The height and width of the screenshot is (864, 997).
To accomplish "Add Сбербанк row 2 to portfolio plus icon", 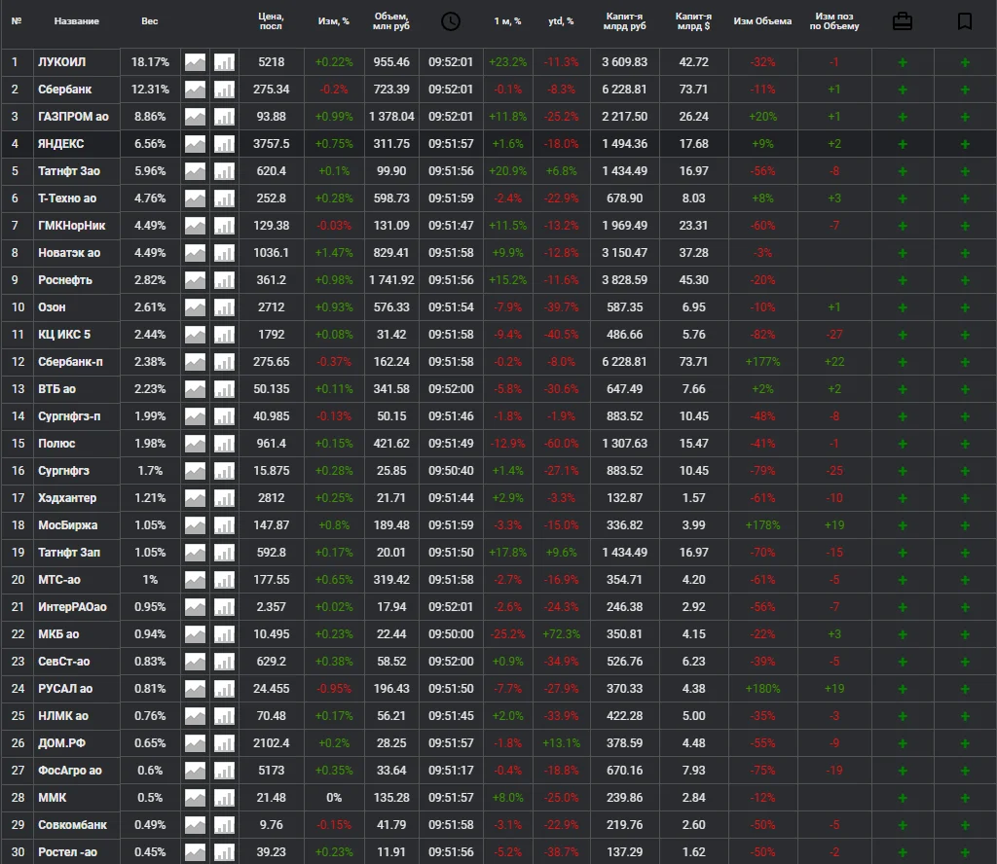I will [903, 90].
